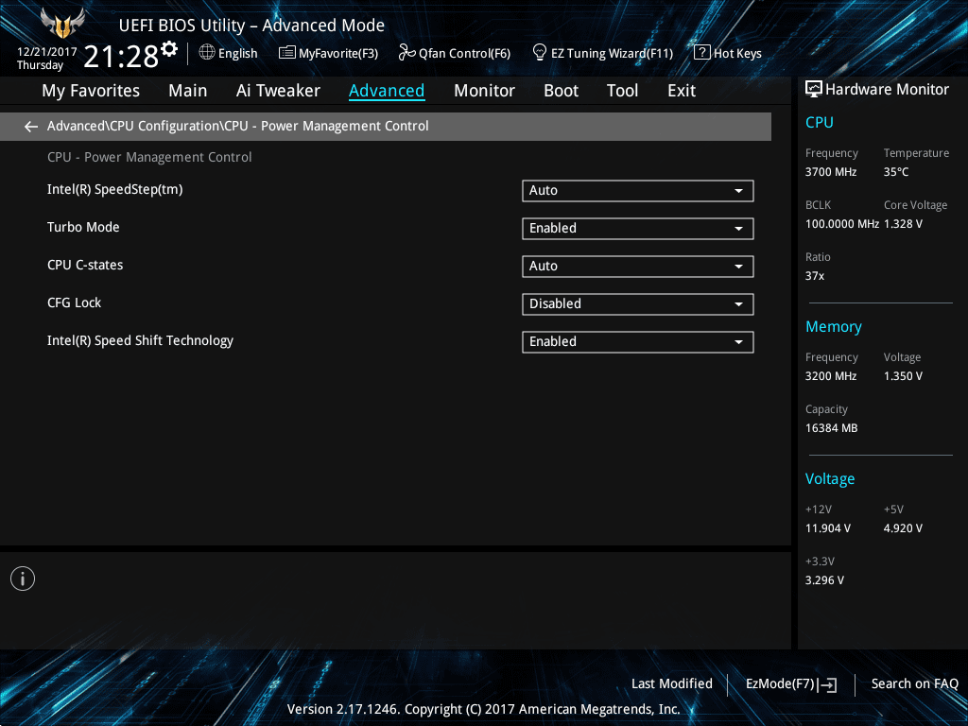Screen dimensions: 968x726
Task: Click the breadcrumb path text
Action: [x=237, y=126]
